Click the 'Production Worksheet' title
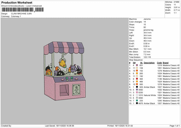Viewport: 181px width, 128px height. tap(17, 2)
